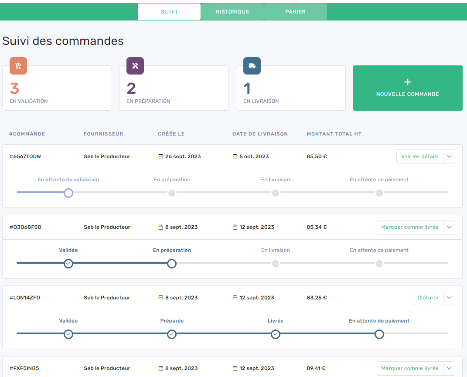The height and width of the screenshot is (377, 467).
Task: Expand the dropdown beside Voir les détails
Action: click(449, 156)
